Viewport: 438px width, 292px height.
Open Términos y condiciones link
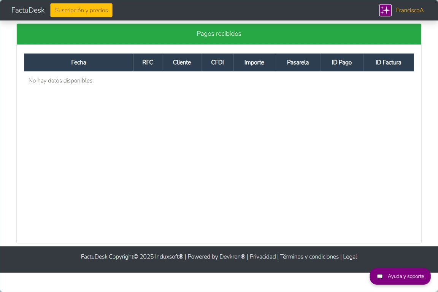(309, 257)
